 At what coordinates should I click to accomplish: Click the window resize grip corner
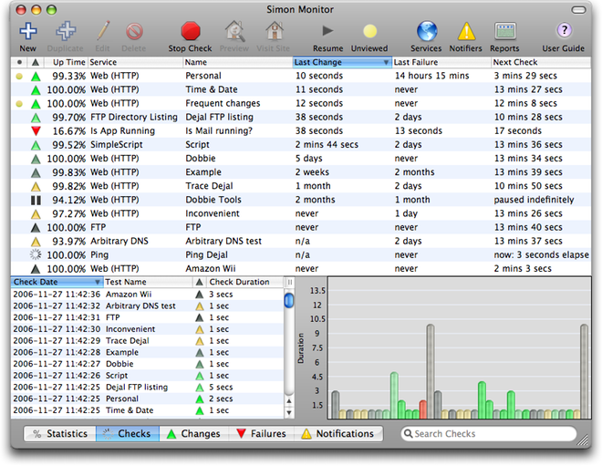coord(585,440)
